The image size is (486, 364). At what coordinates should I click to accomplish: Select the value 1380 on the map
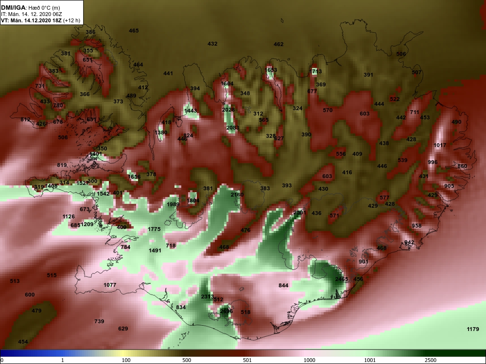click(161, 132)
